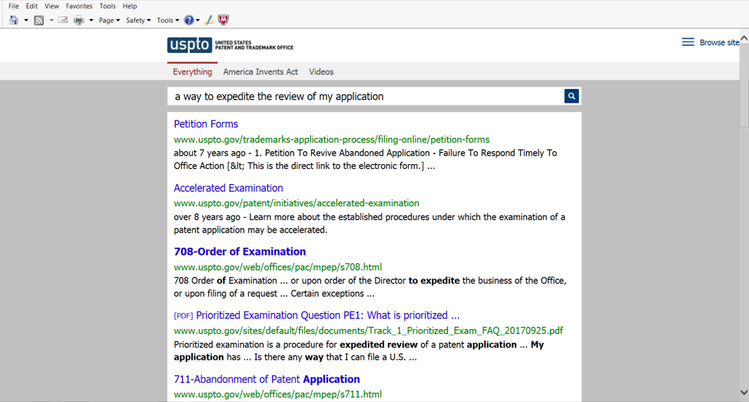Click the scrollbar down arrow
749x402 pixels.
coord(744,393)
